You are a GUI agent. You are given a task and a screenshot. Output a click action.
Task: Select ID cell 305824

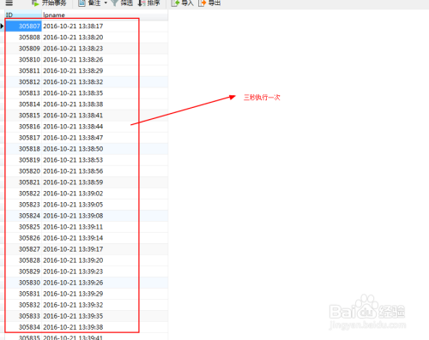pyautogui.click(x=23, y=215)
